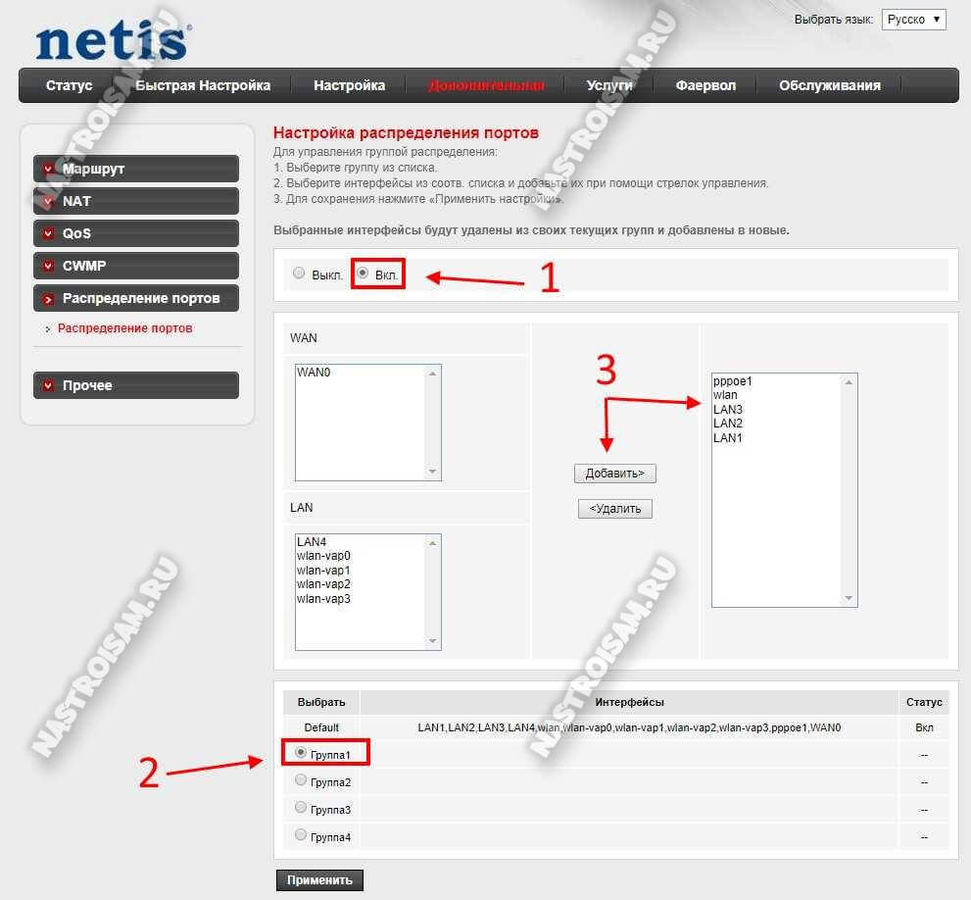
Task: Choose Группа3 in the group table
Action: click(x=301, y=808)
